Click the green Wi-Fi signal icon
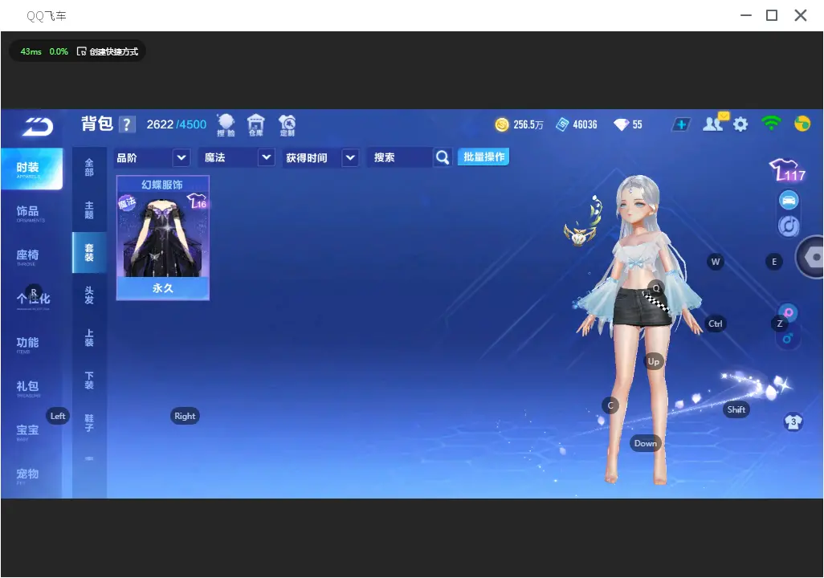This screenshot has height=578, width=824. pyautogui.click(x=771, y=124)
